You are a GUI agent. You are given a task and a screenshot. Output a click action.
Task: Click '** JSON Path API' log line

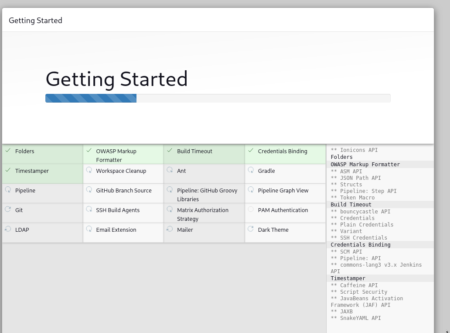(356, 178)
